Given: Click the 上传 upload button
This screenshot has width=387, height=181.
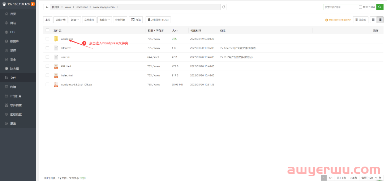Looking at the screenshot, I should tap(48, 20).
